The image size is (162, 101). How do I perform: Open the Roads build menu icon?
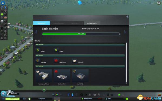tap(53, 95)
